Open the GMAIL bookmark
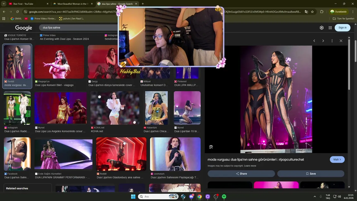Screen dimensions: 357x201 click(16, 18)
